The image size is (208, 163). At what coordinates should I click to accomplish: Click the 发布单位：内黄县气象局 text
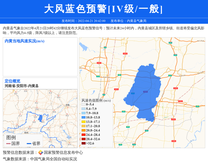coord(128,21)
